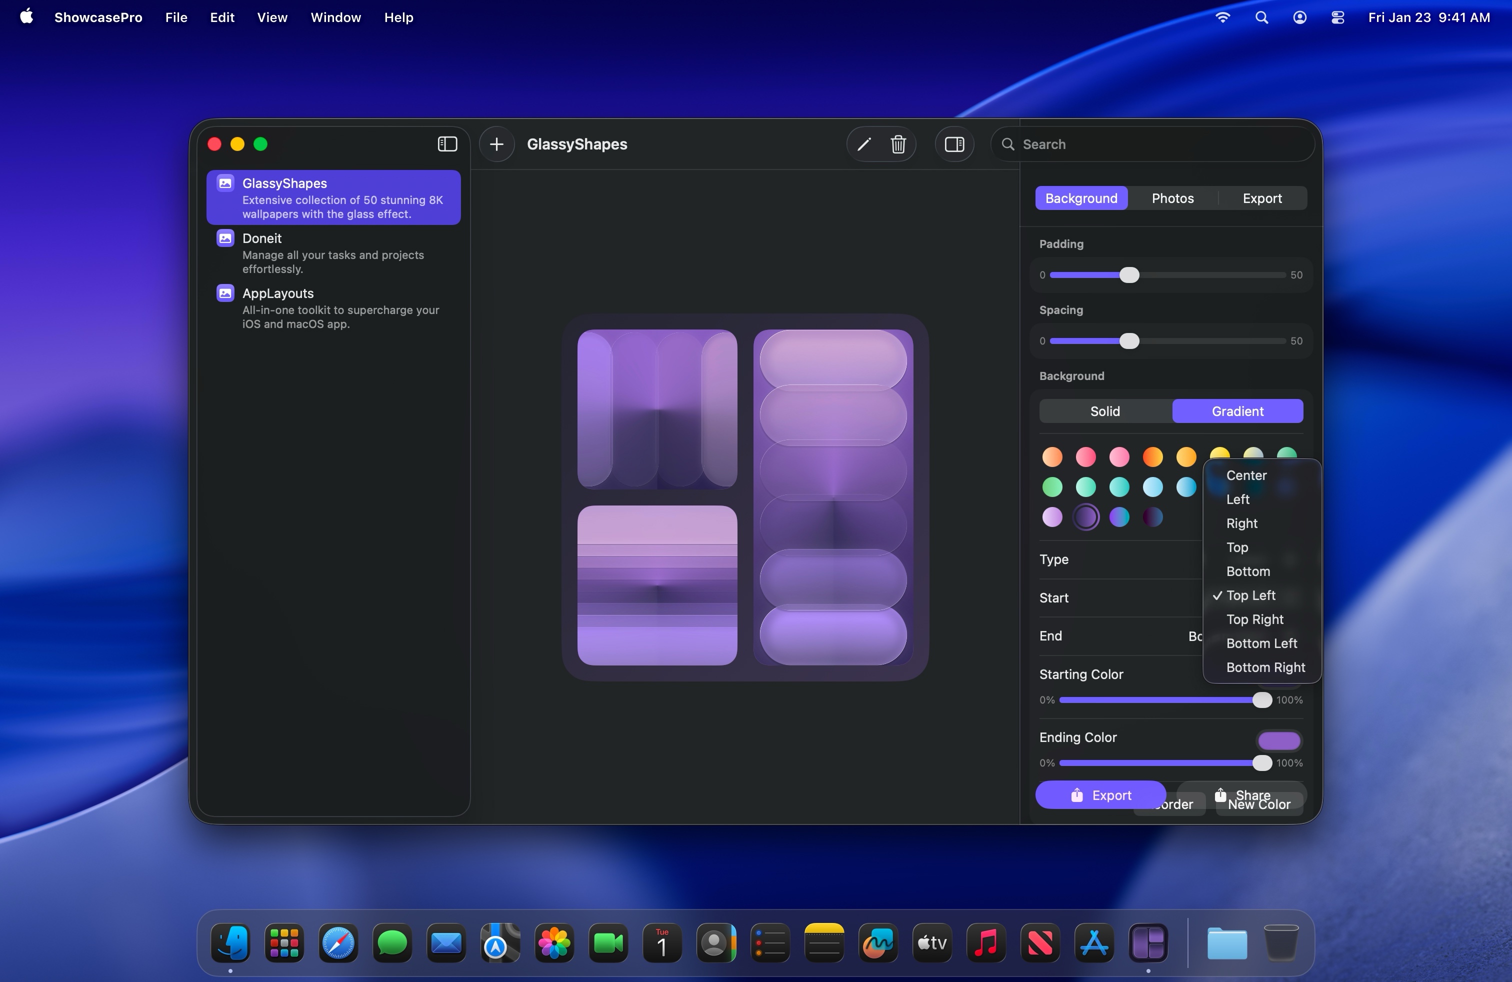This screenshot has height=982, width=1512.
Task: Choose Bottom Right from the dropdown list
Action: [x=1265, y=667]
